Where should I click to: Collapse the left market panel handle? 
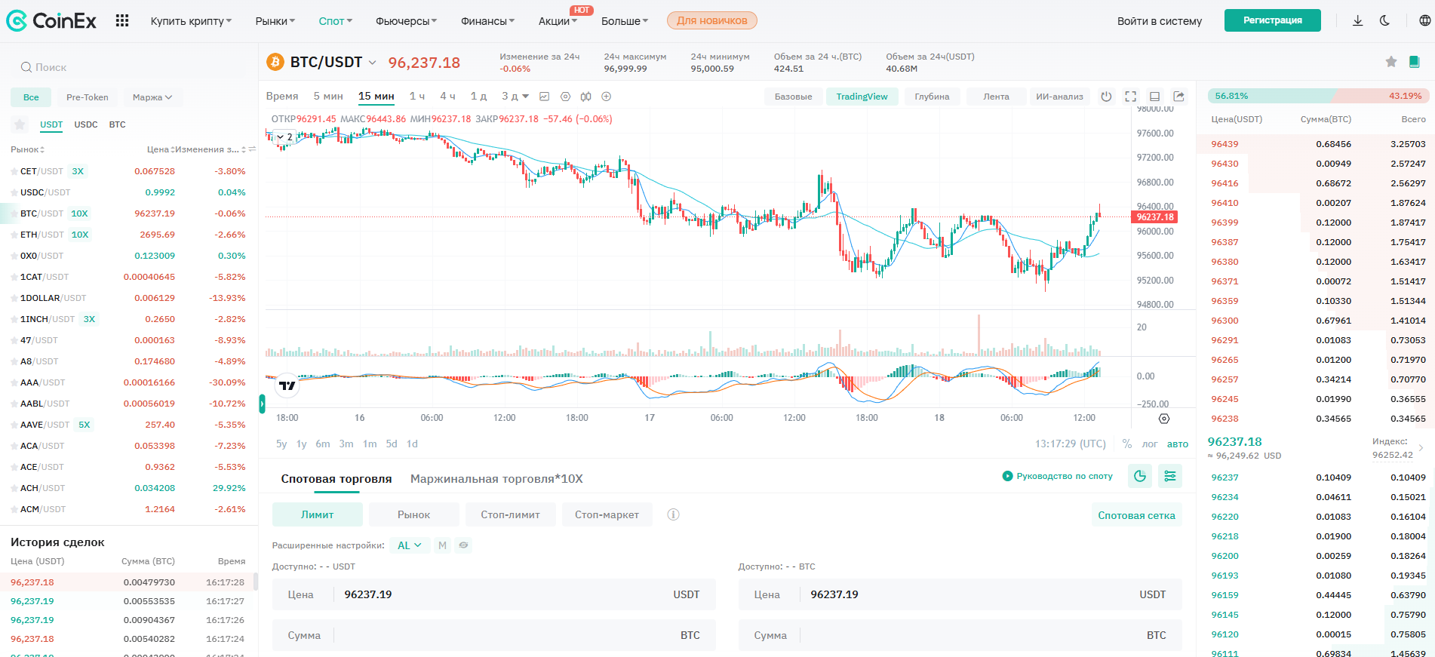click(262, 404)
